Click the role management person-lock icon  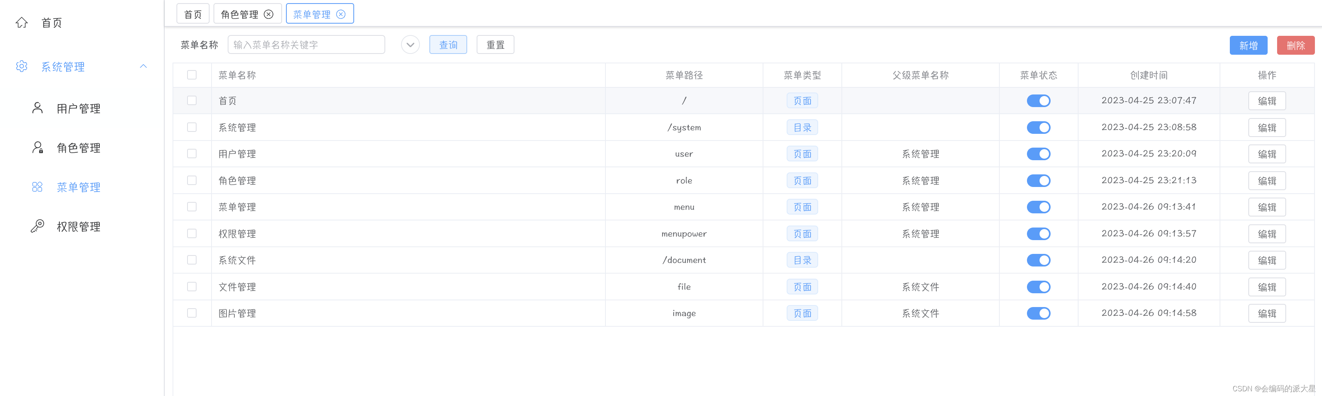point(37,148)
